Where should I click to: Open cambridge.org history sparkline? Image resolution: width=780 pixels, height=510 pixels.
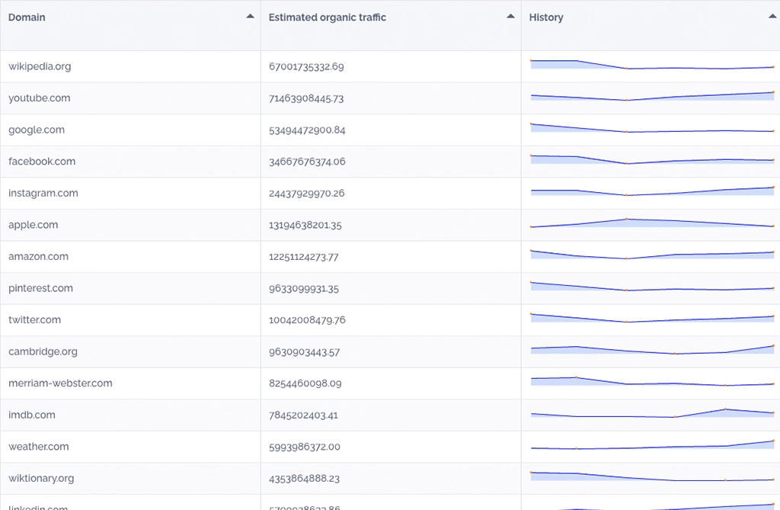point(652,350)
